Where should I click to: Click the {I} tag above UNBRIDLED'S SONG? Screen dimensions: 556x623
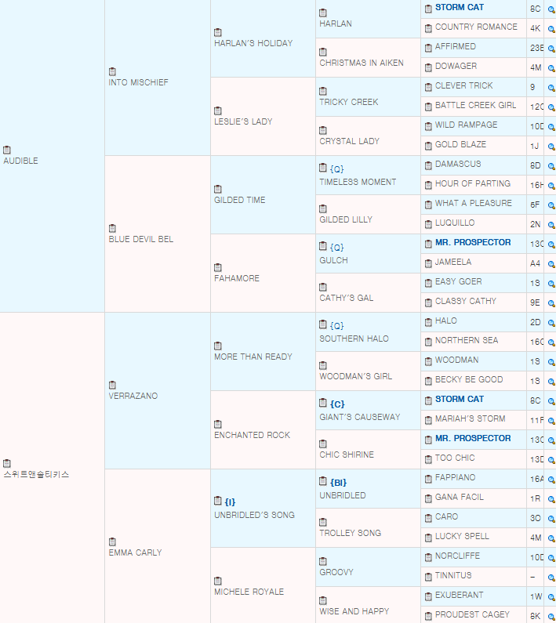pos(230,502)
